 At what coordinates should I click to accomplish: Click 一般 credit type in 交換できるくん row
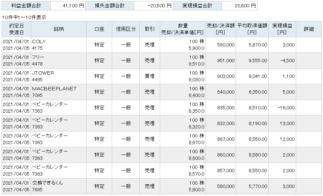click(126, 186)
